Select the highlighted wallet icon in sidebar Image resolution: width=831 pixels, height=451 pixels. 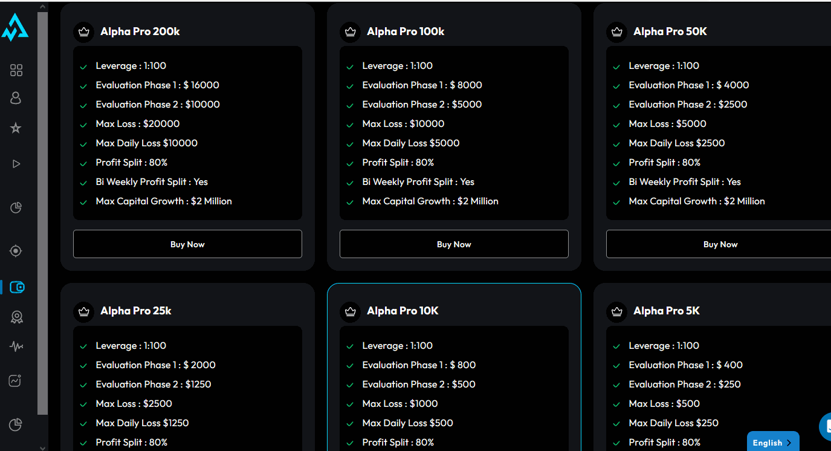pos(17,287)
